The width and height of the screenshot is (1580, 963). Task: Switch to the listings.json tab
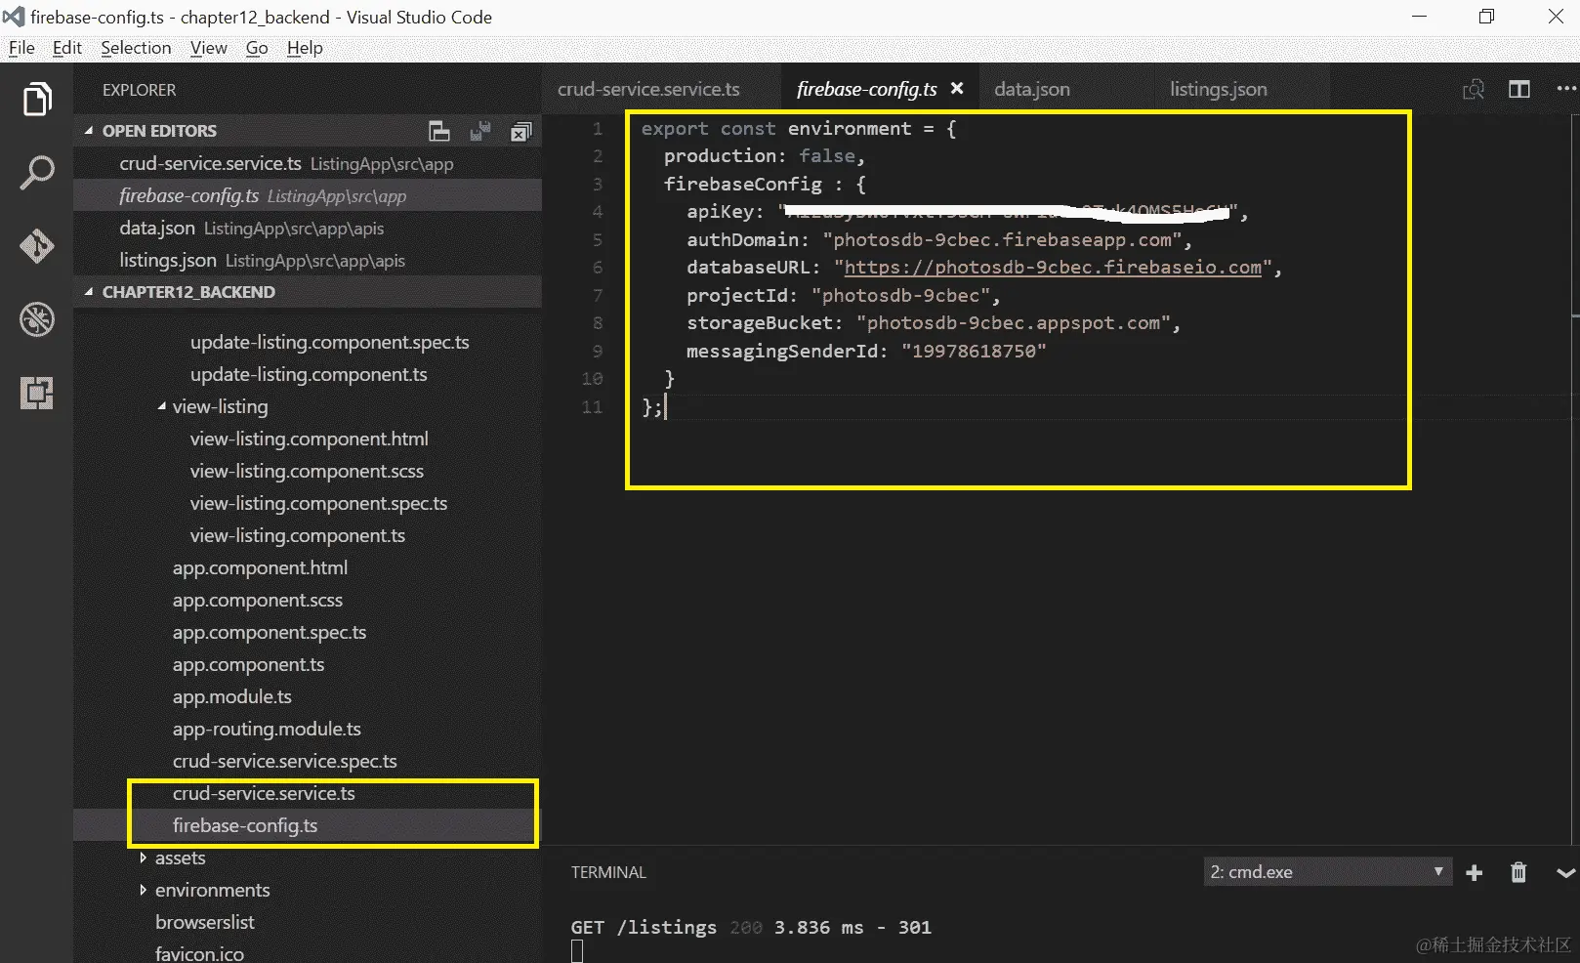[1219, 89]
